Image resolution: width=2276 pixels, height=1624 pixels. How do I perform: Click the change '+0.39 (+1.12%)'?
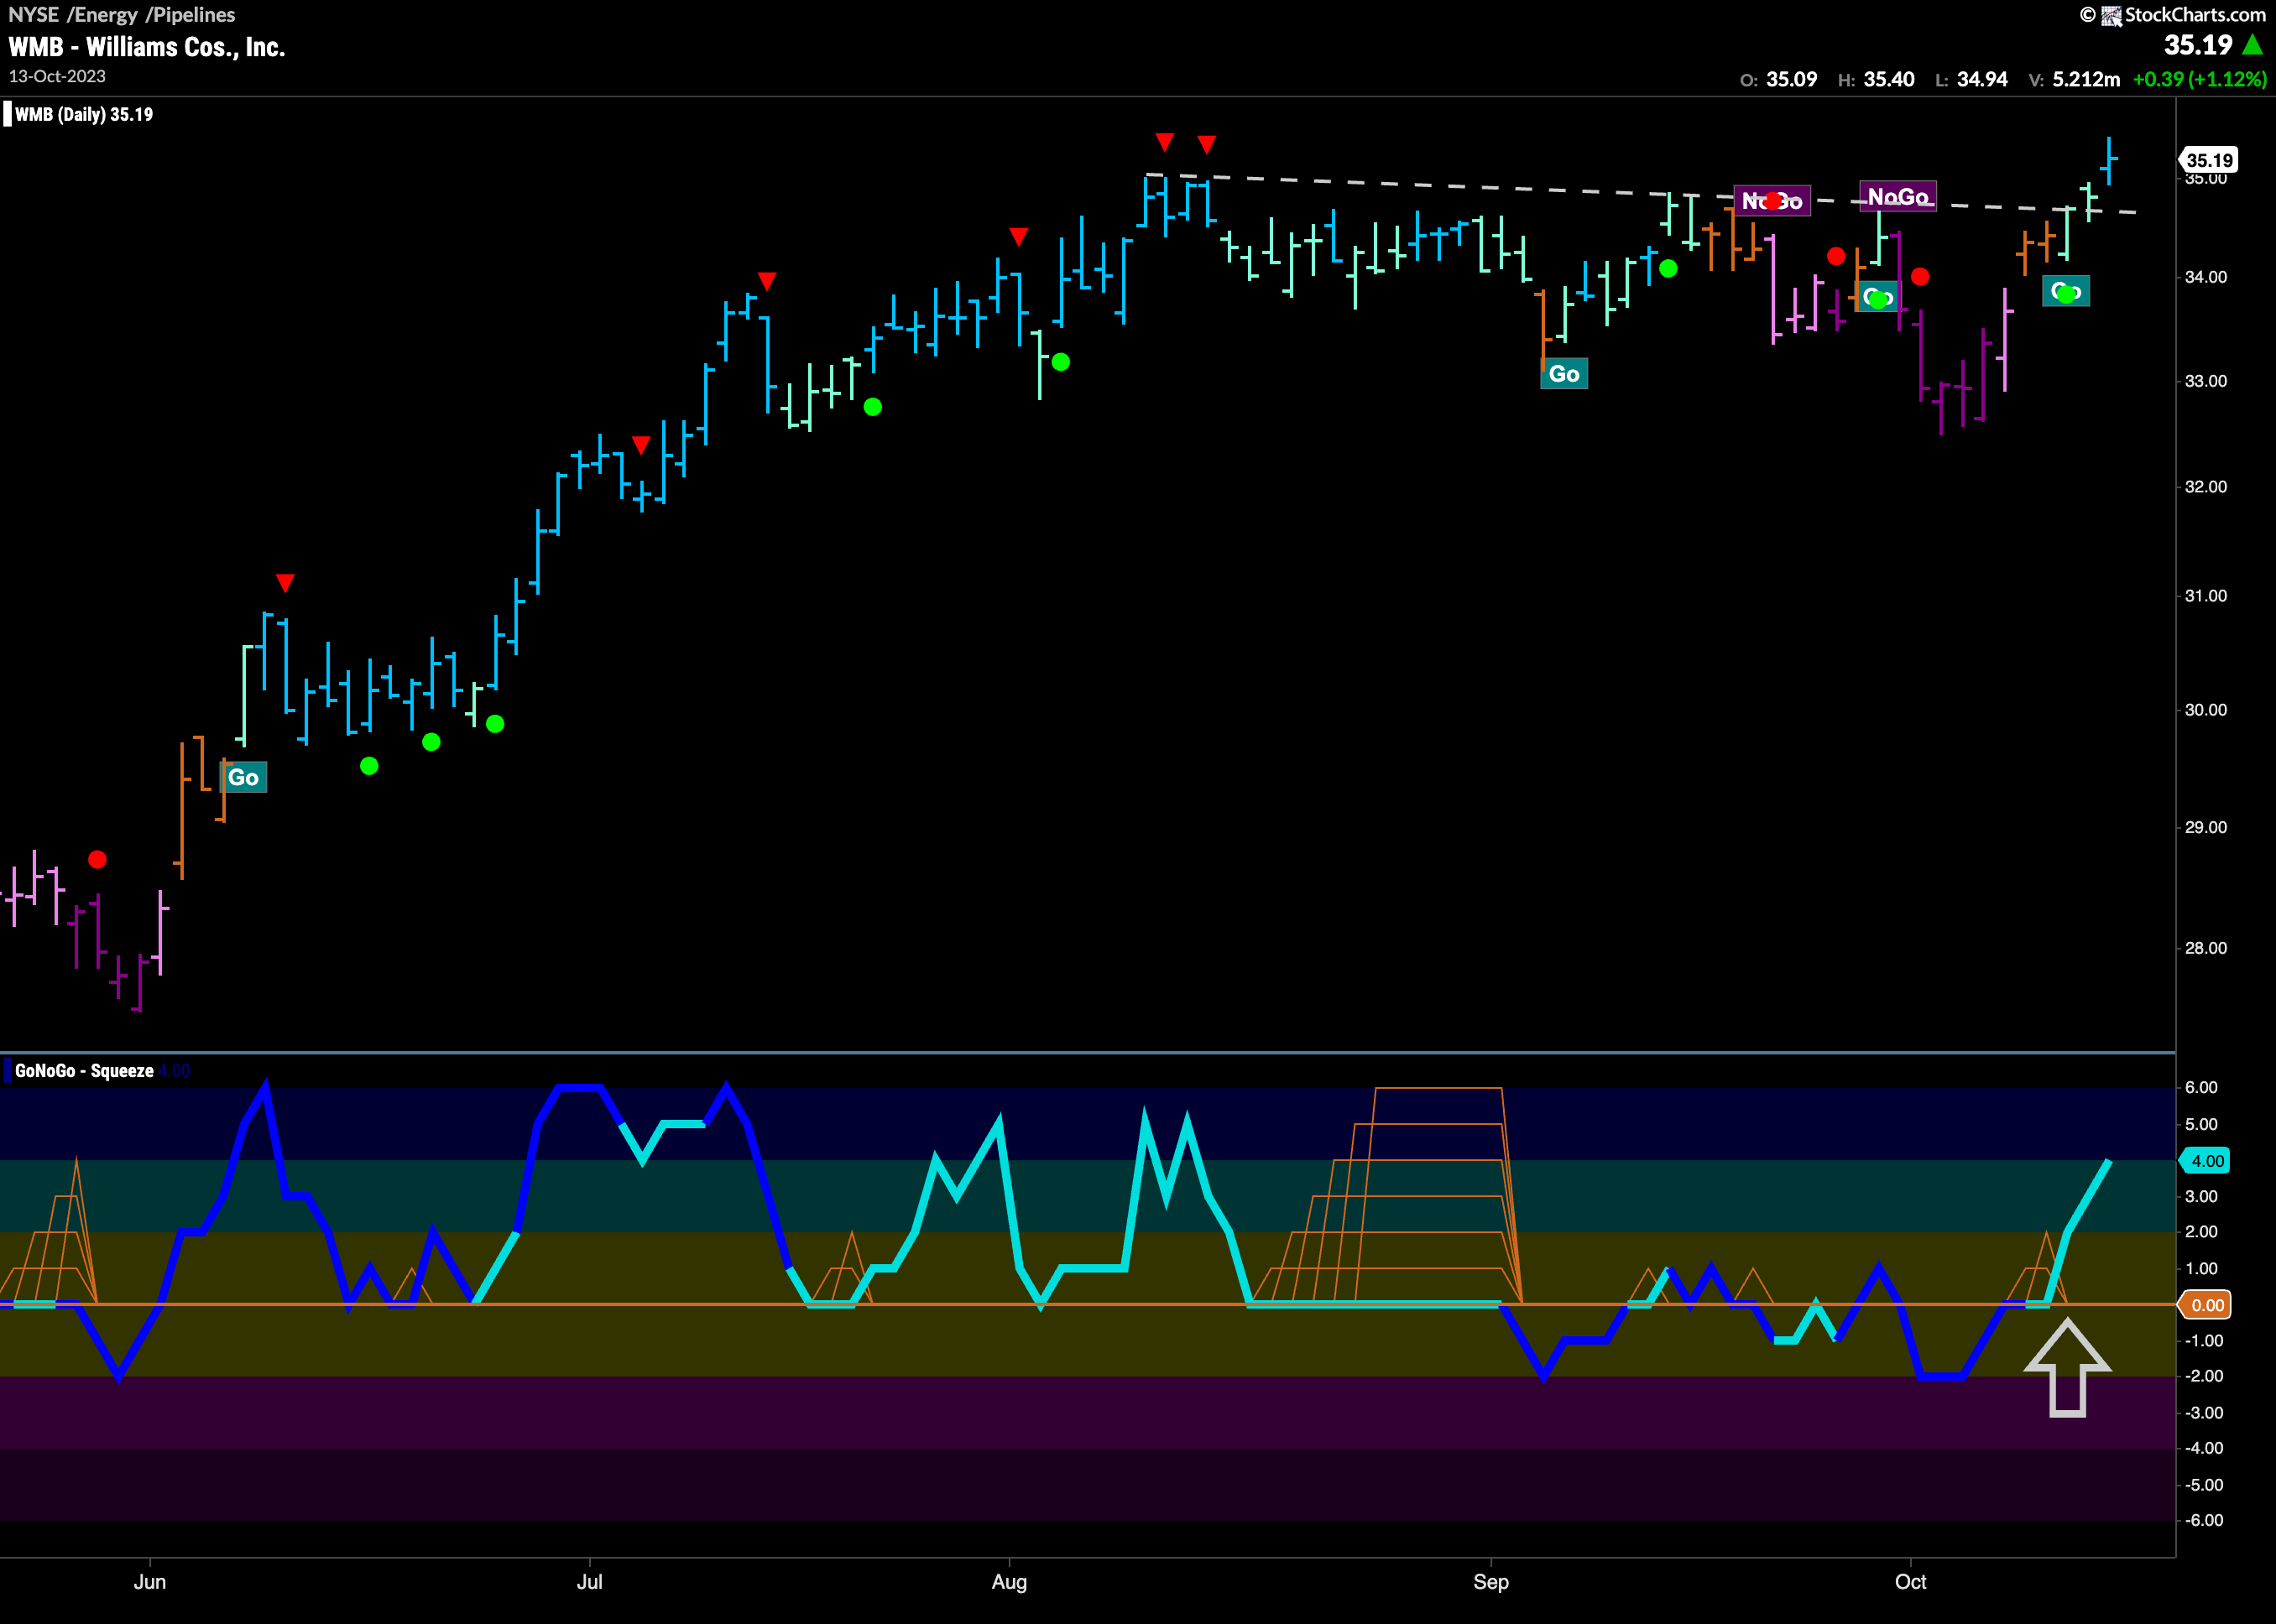click(2200, 79)
